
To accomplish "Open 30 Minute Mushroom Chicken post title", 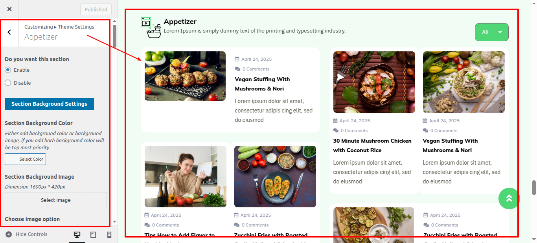I will tap(372, 145).
